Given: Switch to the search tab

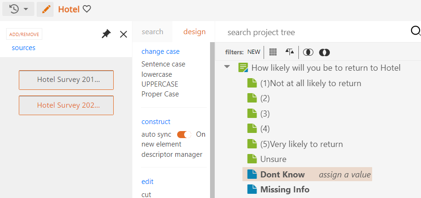Looking at the screenshot, I should 153,31.
